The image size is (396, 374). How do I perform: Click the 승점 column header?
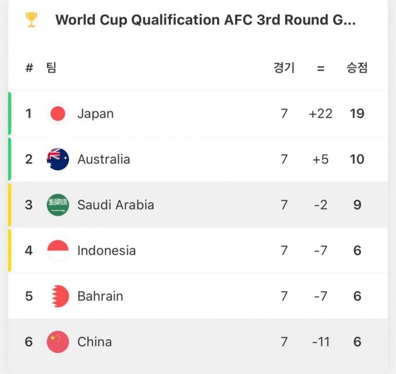coord(357,67)
